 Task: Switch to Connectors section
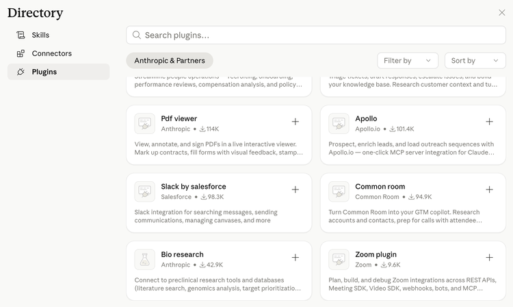(x=51, y=53)
